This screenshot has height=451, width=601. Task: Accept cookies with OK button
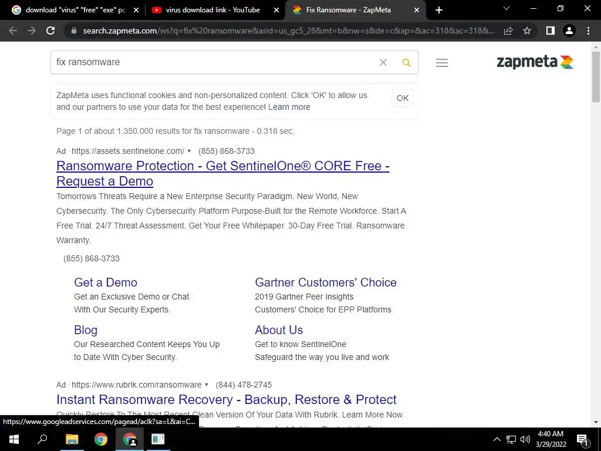point(403,98)
